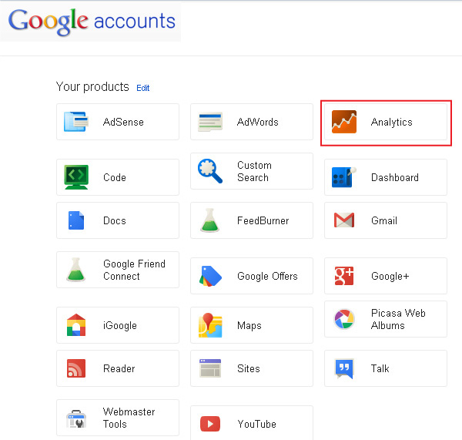Click the 'Your products' heading

[92, 87]
